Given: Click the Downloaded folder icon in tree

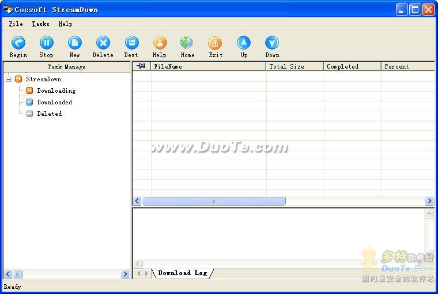Looking at the screenshot, I should coord(29,102).
